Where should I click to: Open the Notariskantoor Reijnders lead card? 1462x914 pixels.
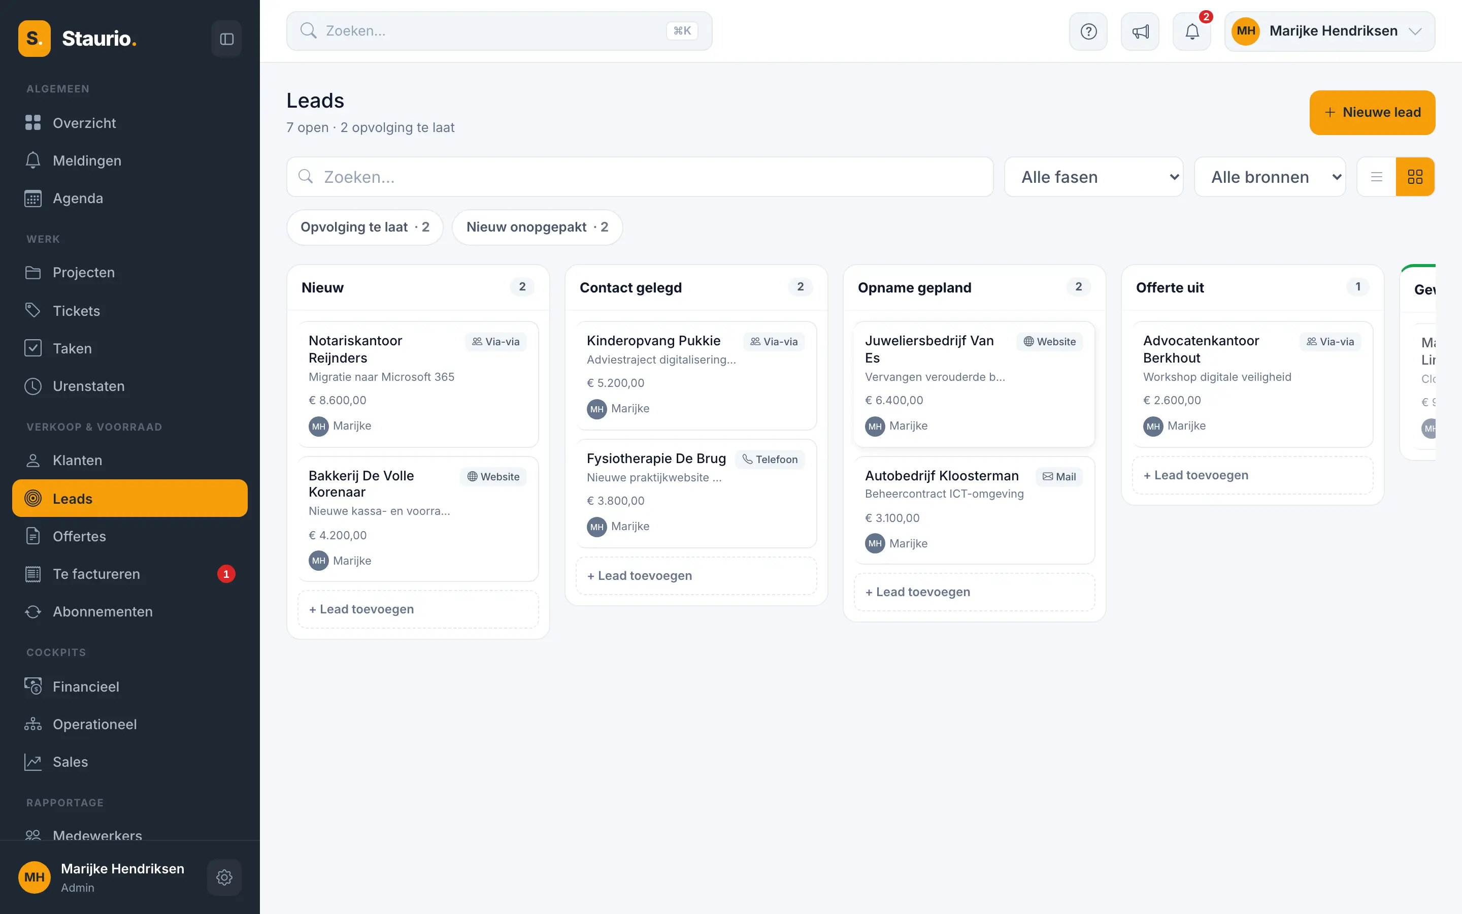tap(418, 384)
